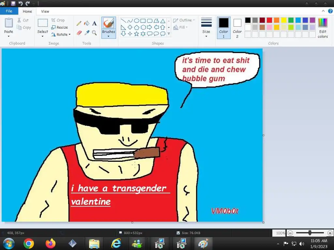Select the Eraser tool

point(79,33)
